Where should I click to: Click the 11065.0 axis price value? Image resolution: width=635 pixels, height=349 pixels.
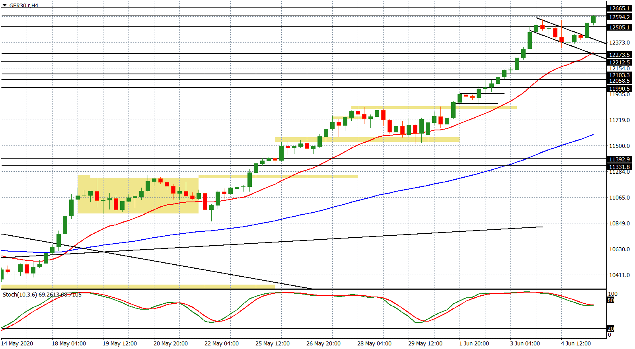[x=619, y=198]
